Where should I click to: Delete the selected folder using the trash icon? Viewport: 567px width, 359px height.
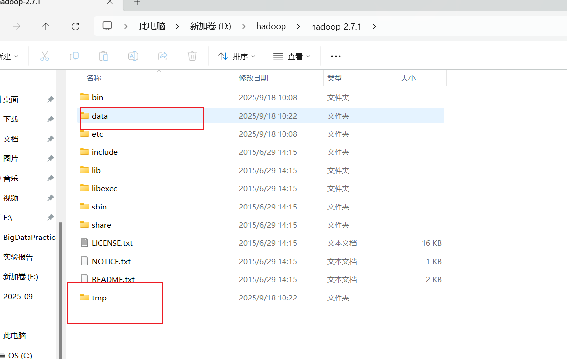(192, 56)
